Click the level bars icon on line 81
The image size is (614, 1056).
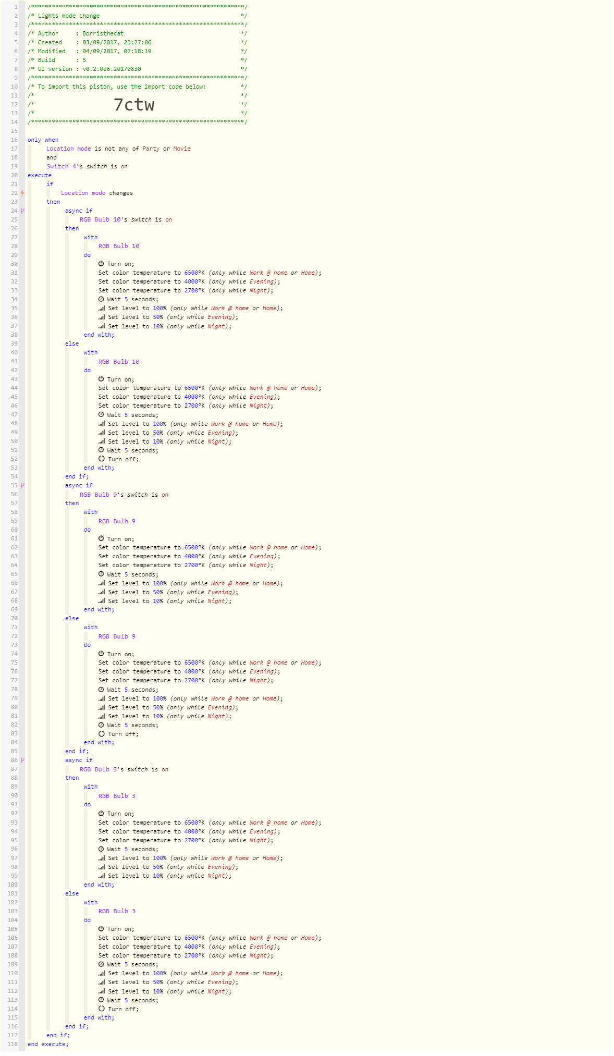tap(102, 716)
